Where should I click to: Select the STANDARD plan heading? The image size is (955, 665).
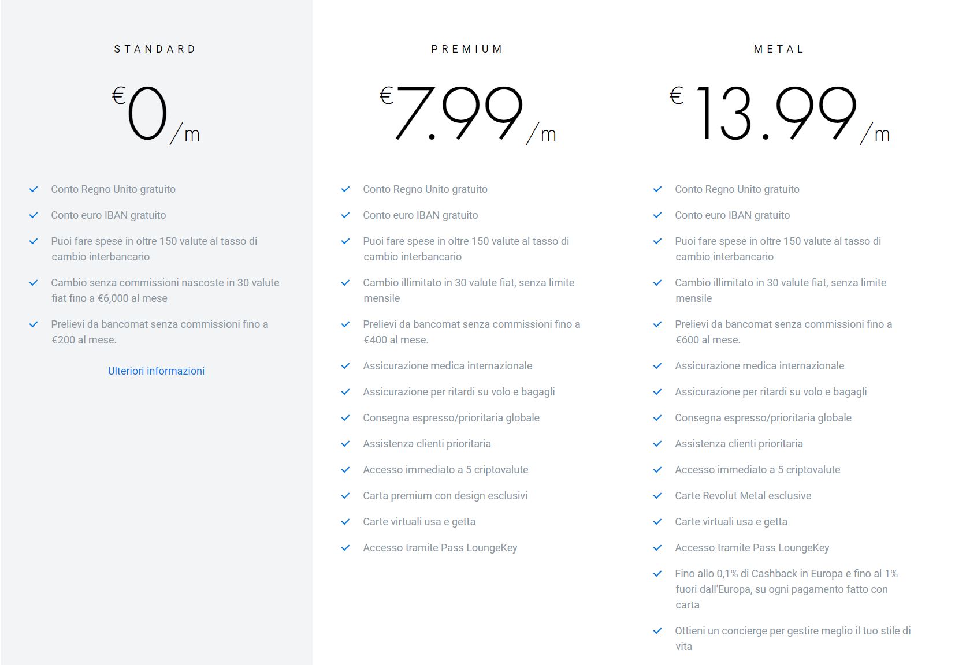pos(155,49)
